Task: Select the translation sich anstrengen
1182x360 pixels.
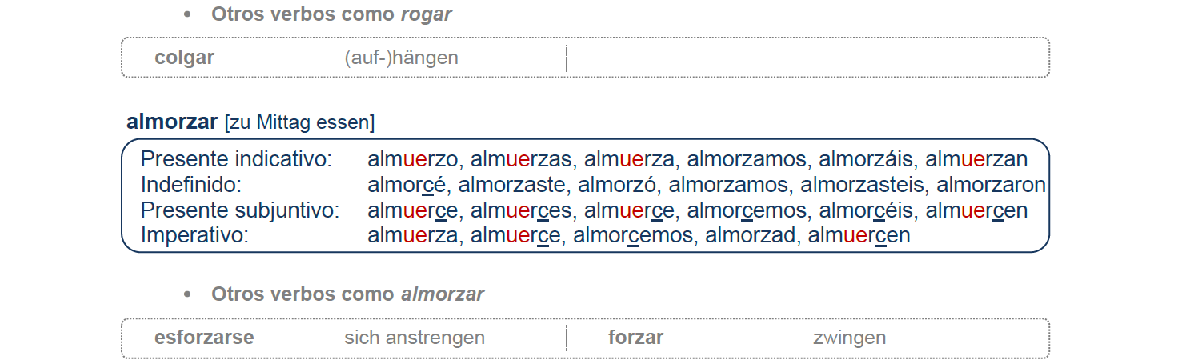Action: click(x=415, y=338)
